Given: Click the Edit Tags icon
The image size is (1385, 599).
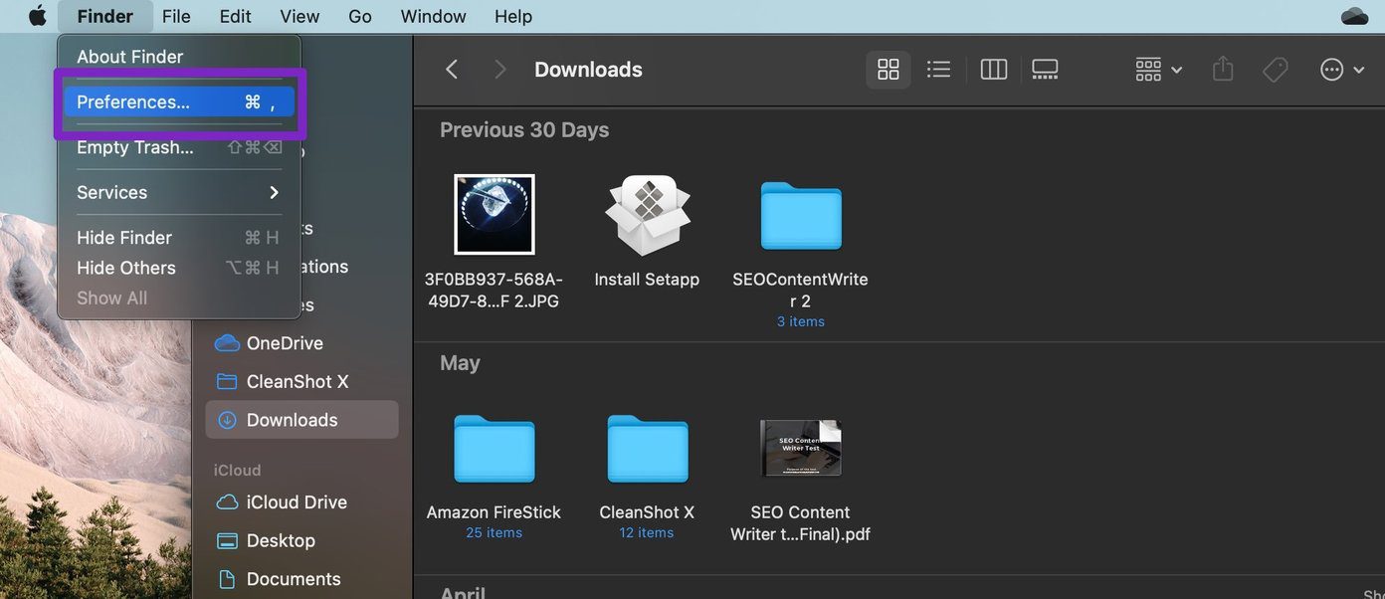Looking at the screenshot, I should coord(1275,70).
